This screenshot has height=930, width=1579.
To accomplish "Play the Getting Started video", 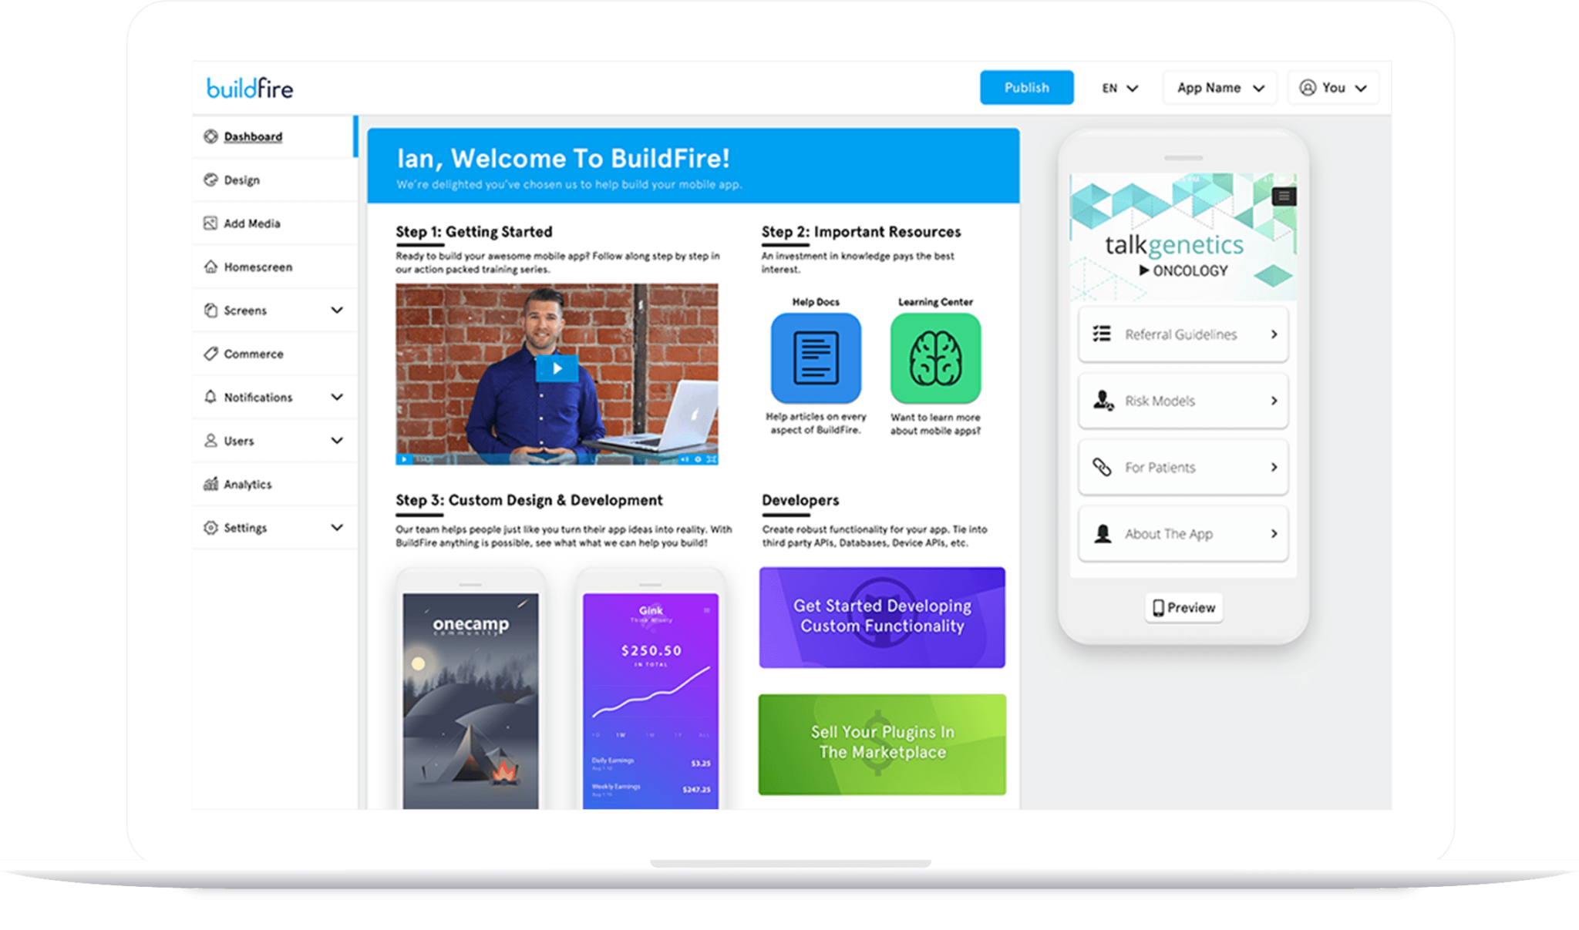I will pyautogui.click(x=557, y=368).
